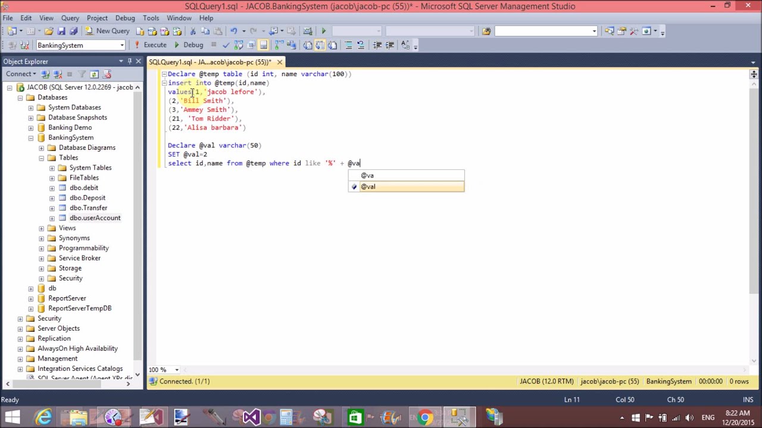Open Internet Explorer from the taskbar

(43, 417)
